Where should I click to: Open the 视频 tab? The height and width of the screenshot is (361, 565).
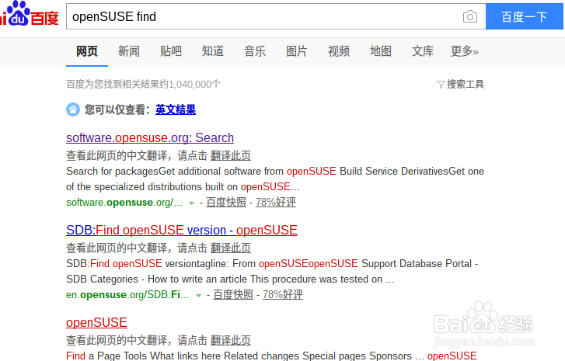[339, 51]
